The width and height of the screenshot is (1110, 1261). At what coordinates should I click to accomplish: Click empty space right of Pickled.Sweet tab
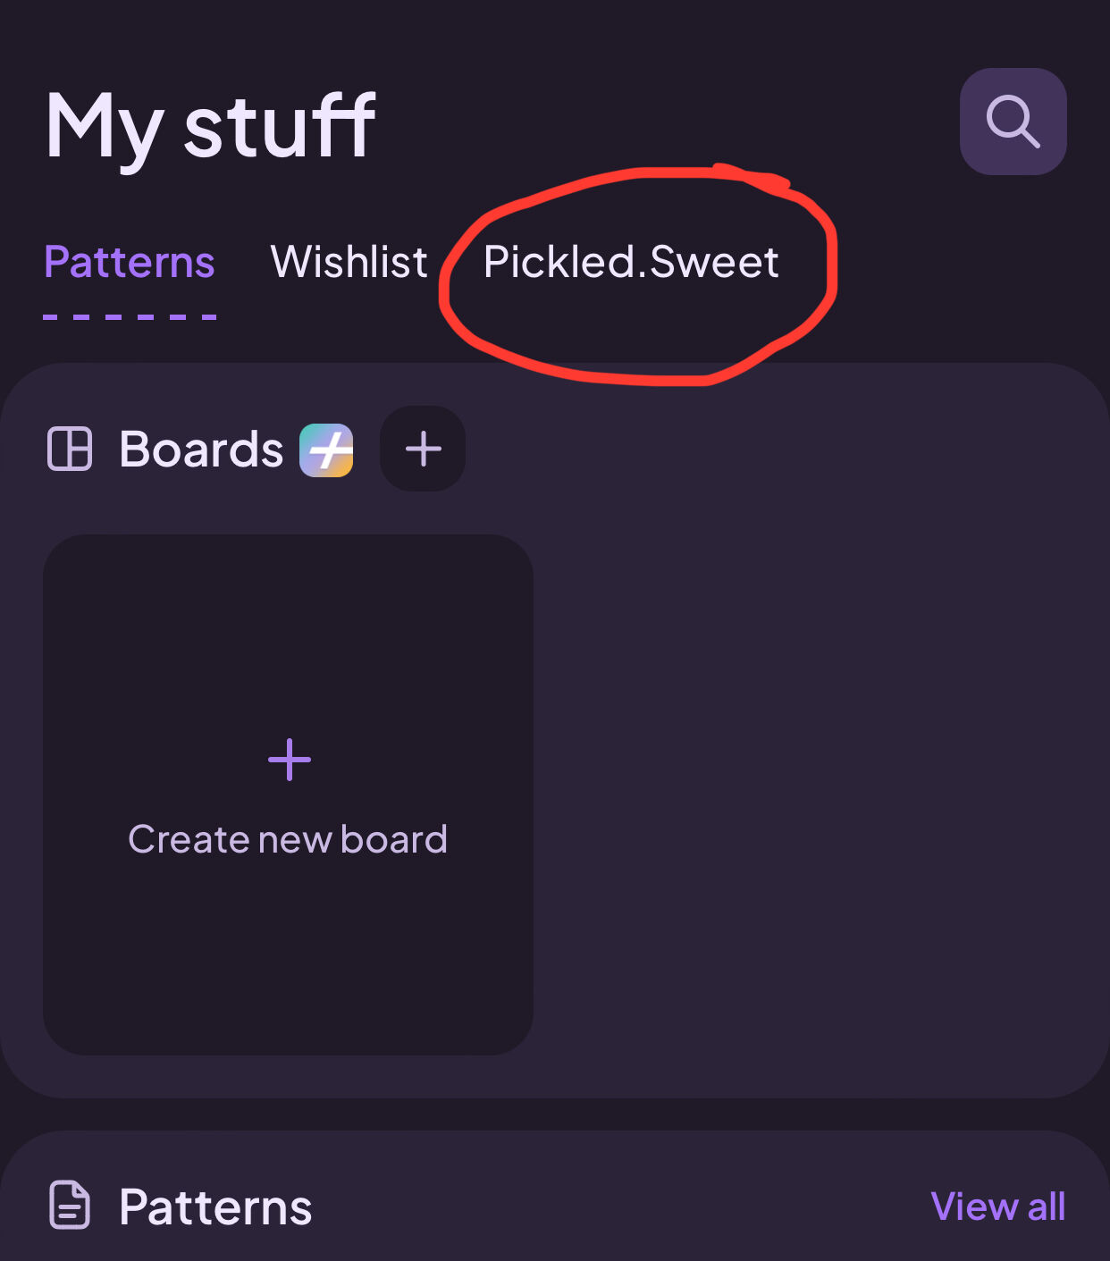965,263
